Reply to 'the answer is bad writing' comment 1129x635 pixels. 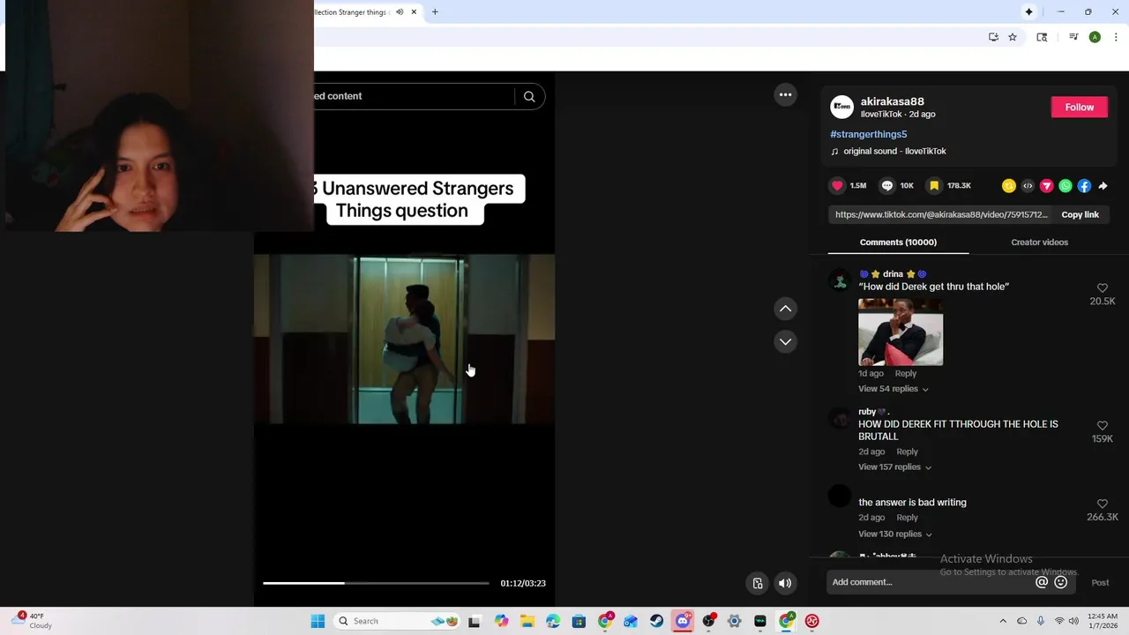tap(907, 518)
